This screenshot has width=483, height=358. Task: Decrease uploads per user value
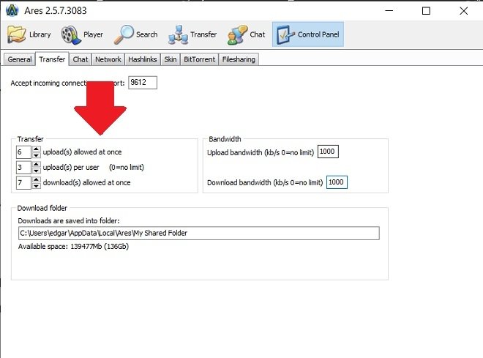tap(37, 171)
